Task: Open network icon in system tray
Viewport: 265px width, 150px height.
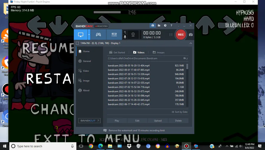Action: 236,146
